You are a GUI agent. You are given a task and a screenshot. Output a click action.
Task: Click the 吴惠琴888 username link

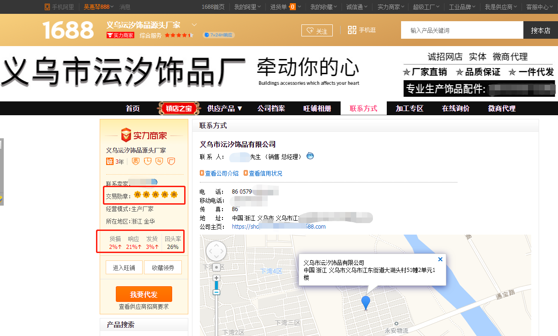(96, 7)
